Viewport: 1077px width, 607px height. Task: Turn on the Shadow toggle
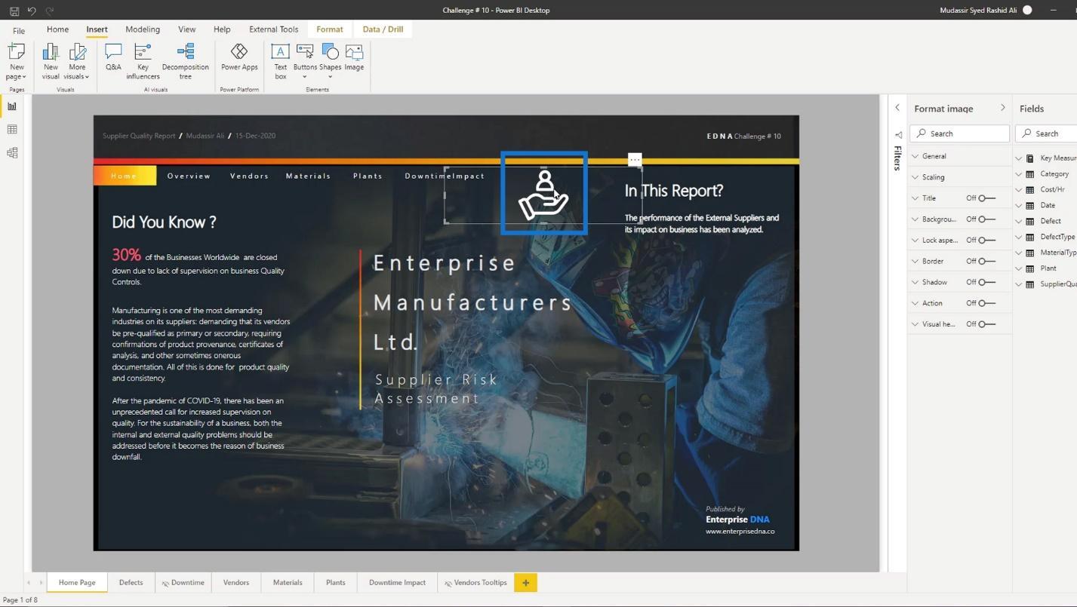pos(986,282)
